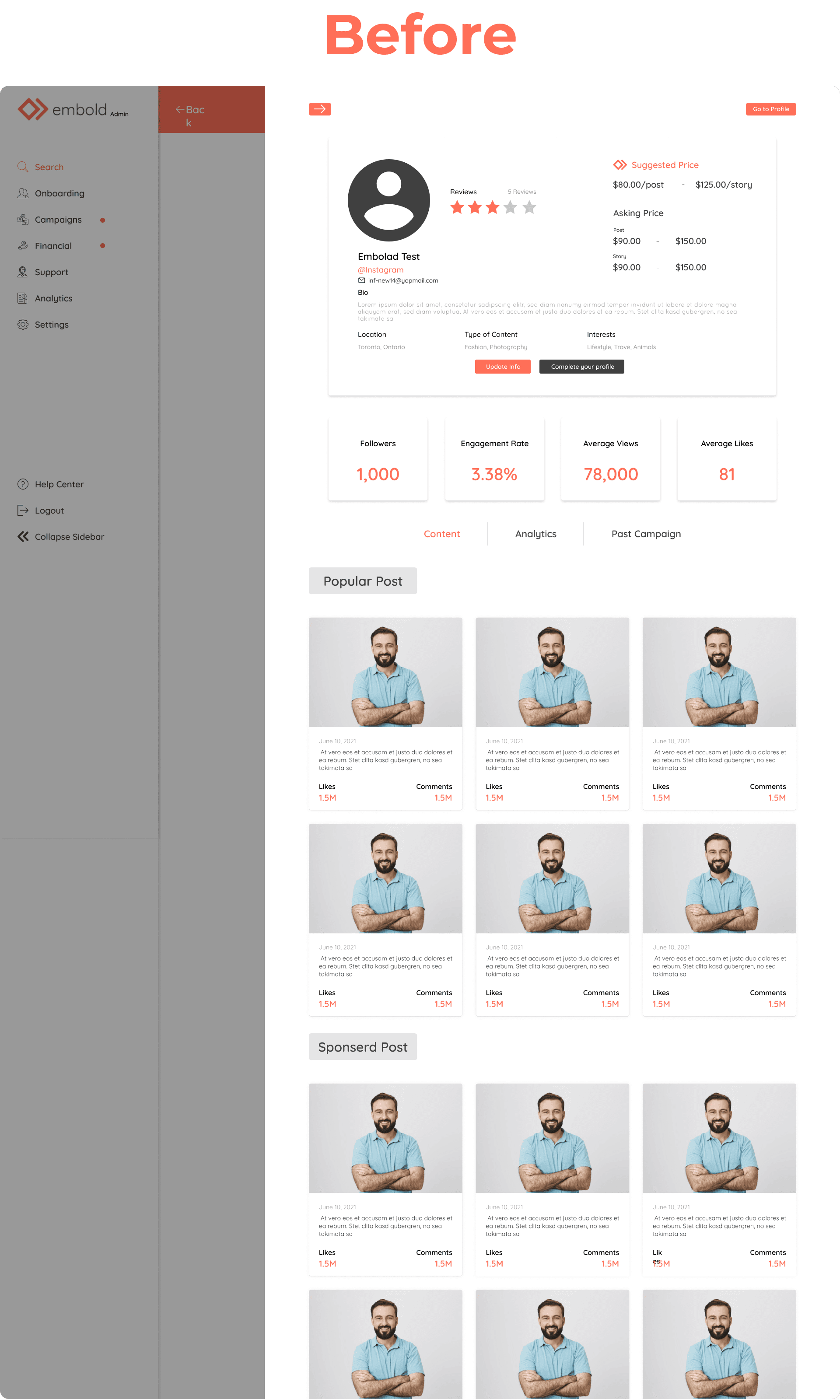Open Onboarding via its sidebar icon
The height and width of the screenshot is (1399, 840).
pos(23,193)
